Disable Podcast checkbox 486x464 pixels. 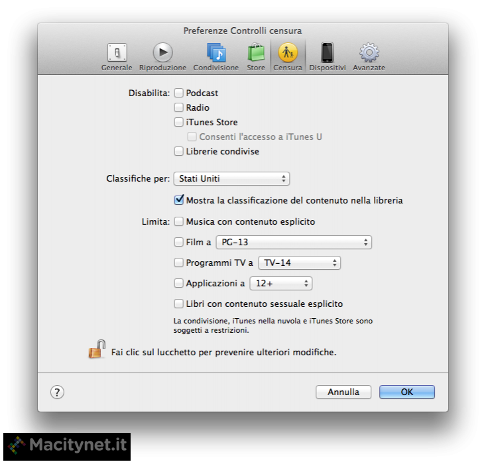coord(179,93)
